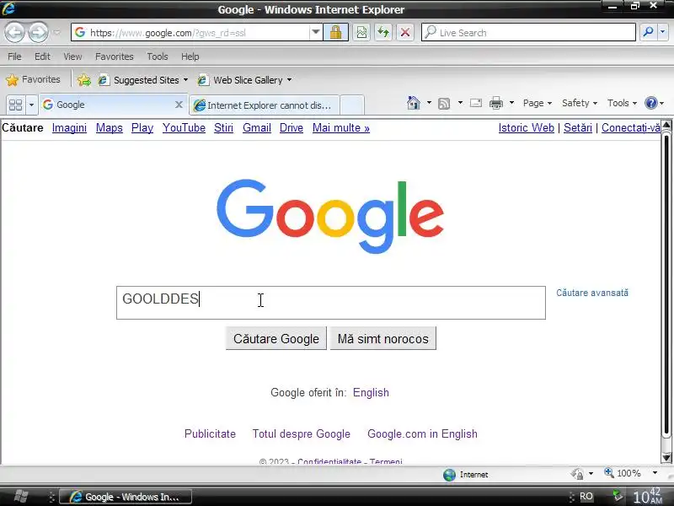This screenshot has width=674, height=506.
Task: Open the Home button dropdown arrow
Action: [429, 103]
